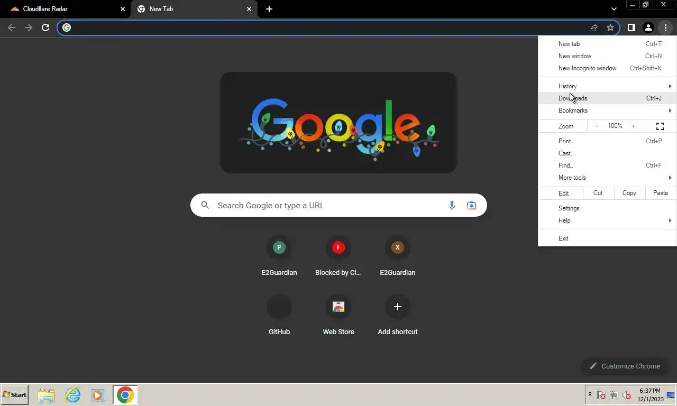677x406 pixels.
Task: Click the share page icon in address bar
Action: 593,27
